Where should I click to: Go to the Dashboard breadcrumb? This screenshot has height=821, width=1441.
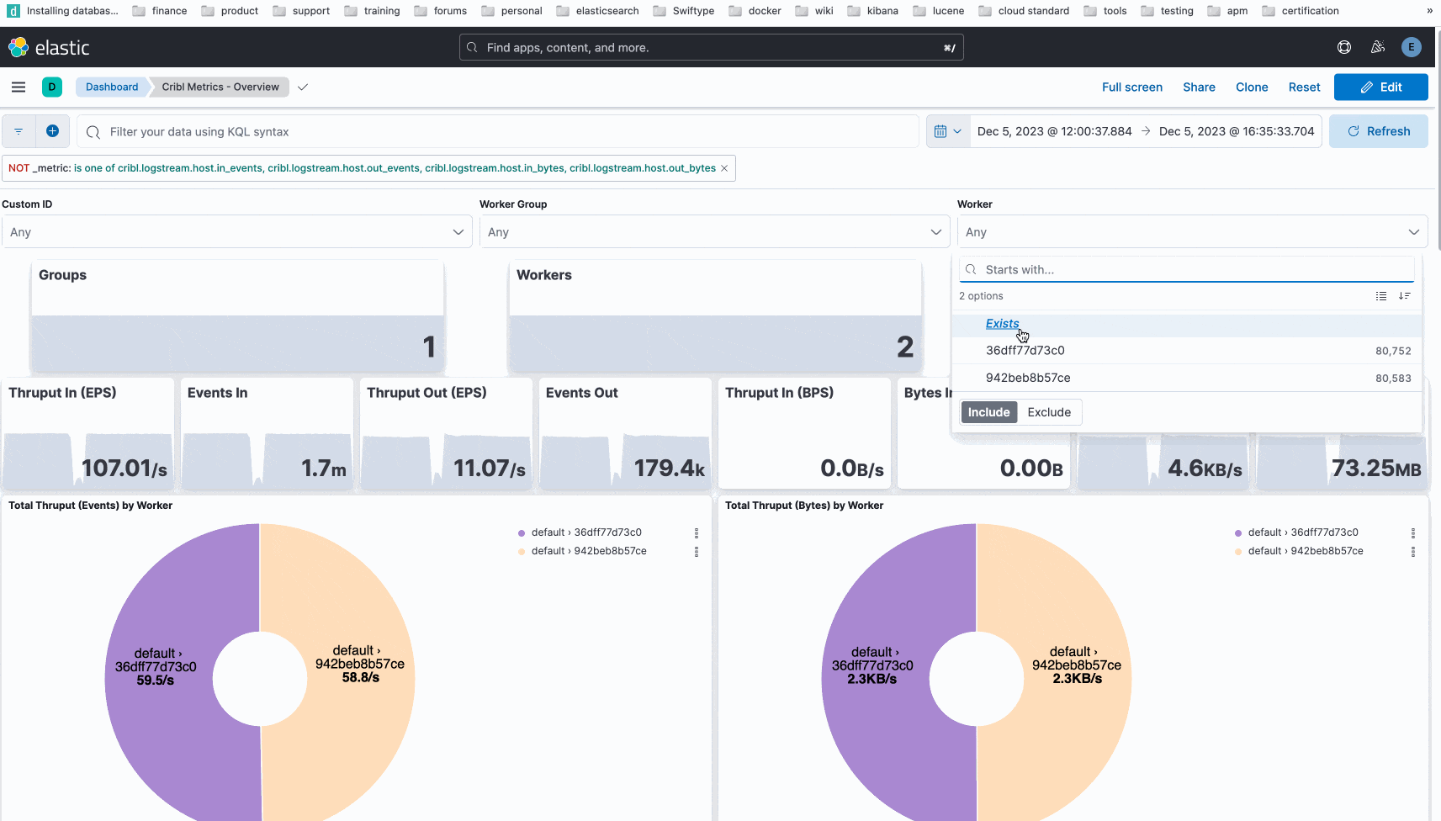click(112, 87)
